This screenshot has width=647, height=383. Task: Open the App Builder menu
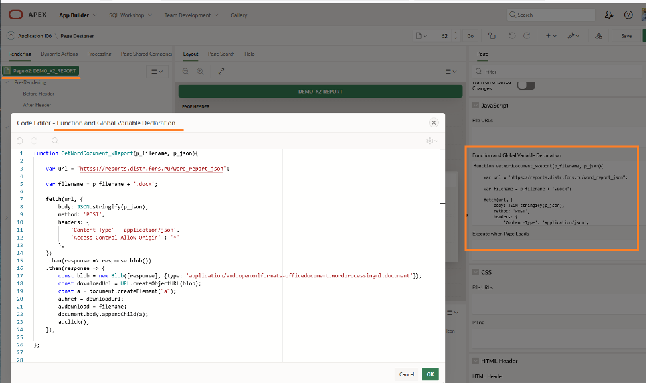tap(78, 15)
